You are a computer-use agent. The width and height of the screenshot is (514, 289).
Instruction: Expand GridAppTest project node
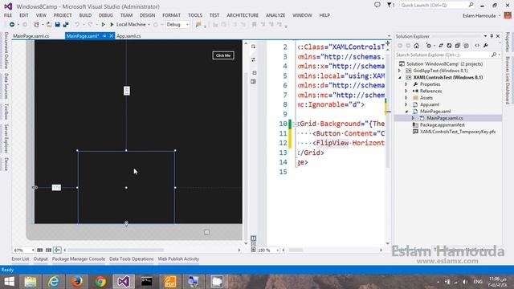point(400,71)
